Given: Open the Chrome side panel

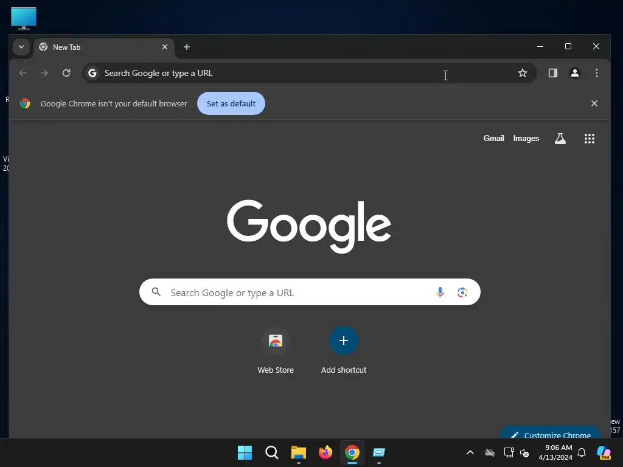Looking at the screenshot, I should [552, 73].
